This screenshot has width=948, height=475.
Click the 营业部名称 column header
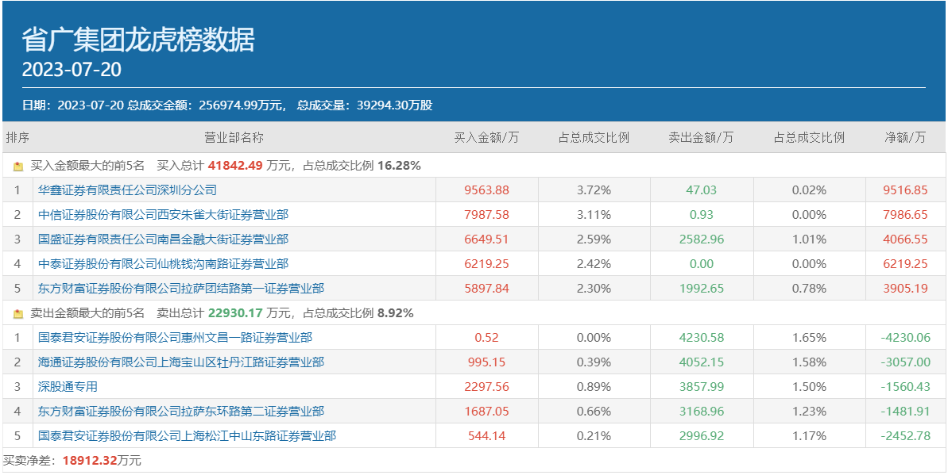[x=234, y=138]
